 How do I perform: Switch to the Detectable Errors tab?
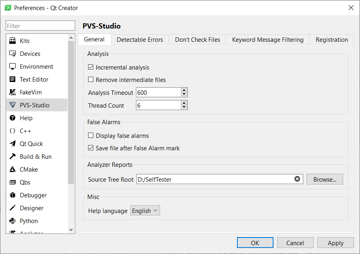[x=140, y=40]
